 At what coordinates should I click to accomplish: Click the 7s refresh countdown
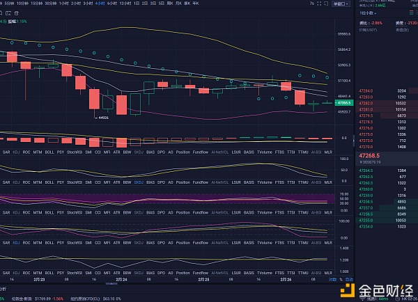pos(312,3)
